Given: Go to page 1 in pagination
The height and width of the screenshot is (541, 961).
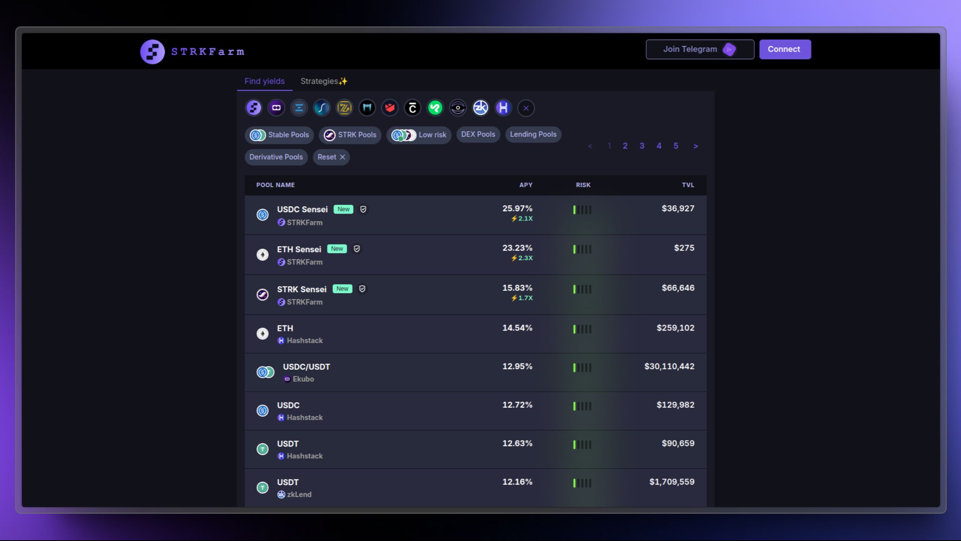Looking at the screenshot, I should 609,146.
